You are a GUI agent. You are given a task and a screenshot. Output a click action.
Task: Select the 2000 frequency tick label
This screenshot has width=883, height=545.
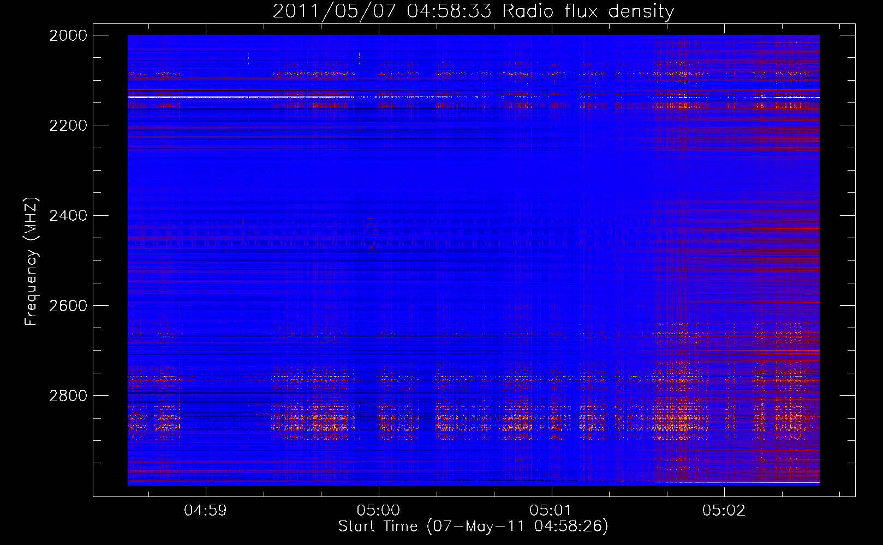click(x=68, y=35)
